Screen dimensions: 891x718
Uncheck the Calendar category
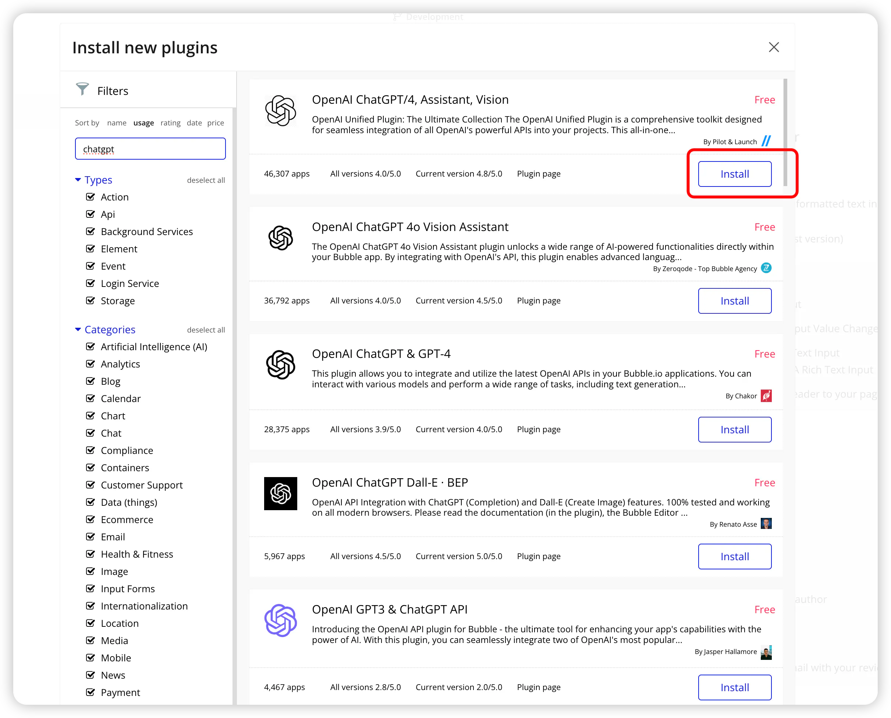point(90,398)
